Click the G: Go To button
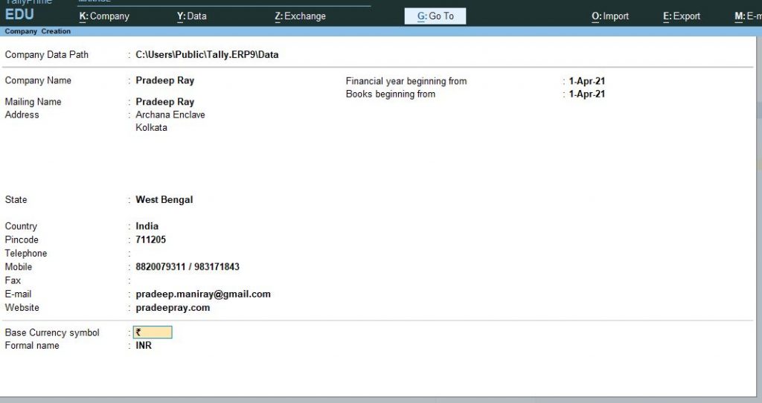Viewport: 762px width, 403px height. (435, 16)
